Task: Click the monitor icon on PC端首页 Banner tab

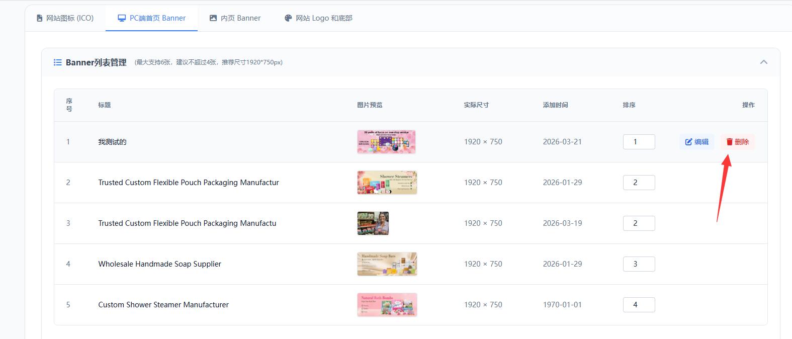Action: (x=122, y=18)
